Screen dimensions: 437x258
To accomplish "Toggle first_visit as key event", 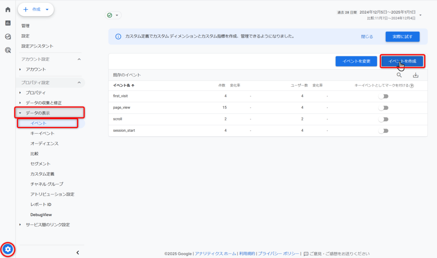I will (383, 96).
